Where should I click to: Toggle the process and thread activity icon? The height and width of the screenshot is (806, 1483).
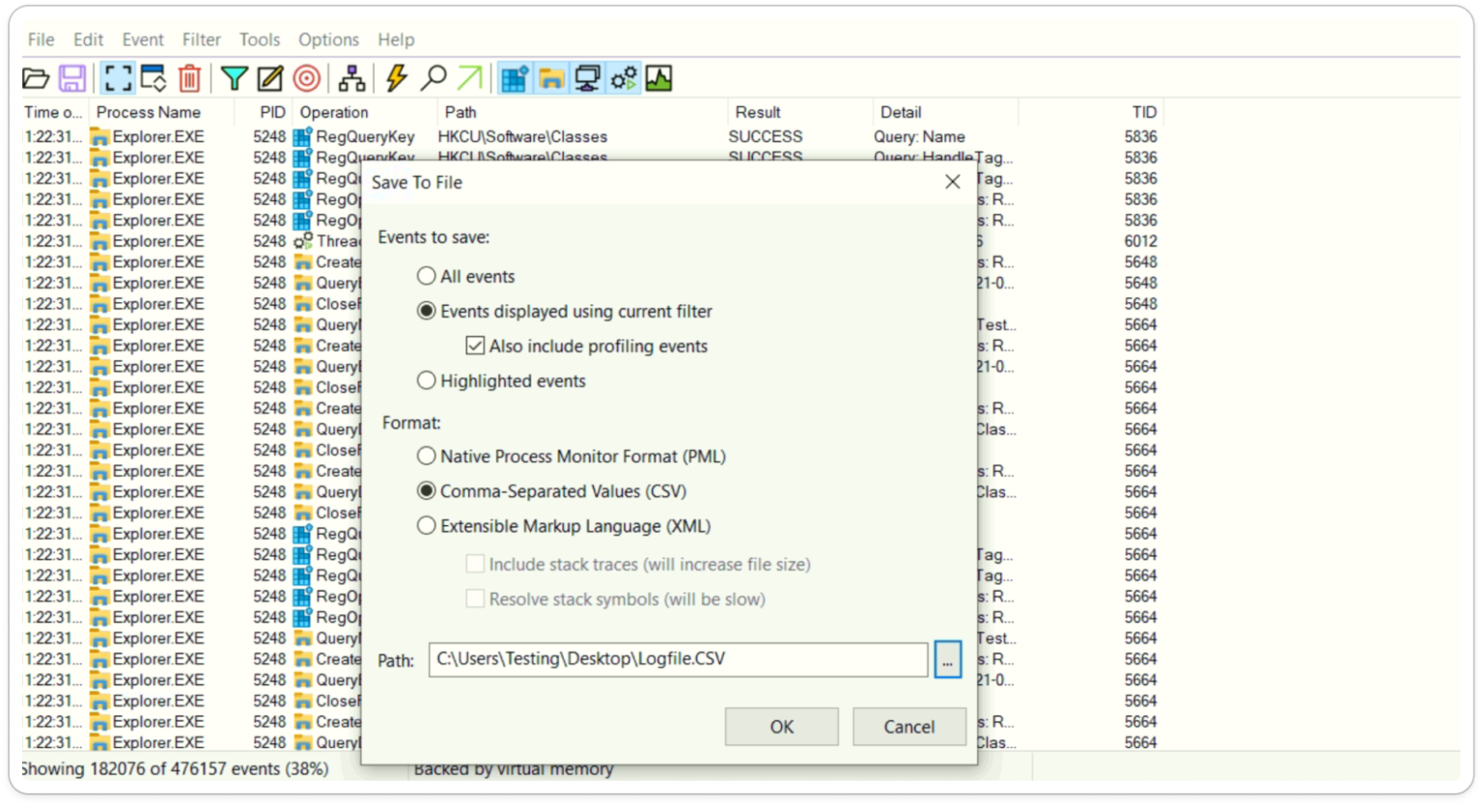(x=621, y=77)
